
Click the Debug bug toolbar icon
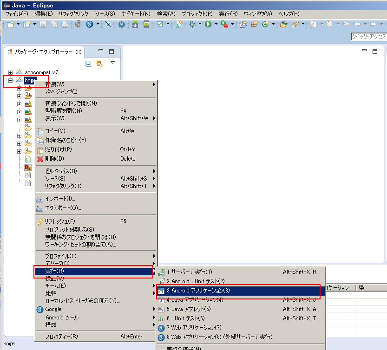(192, 24)
